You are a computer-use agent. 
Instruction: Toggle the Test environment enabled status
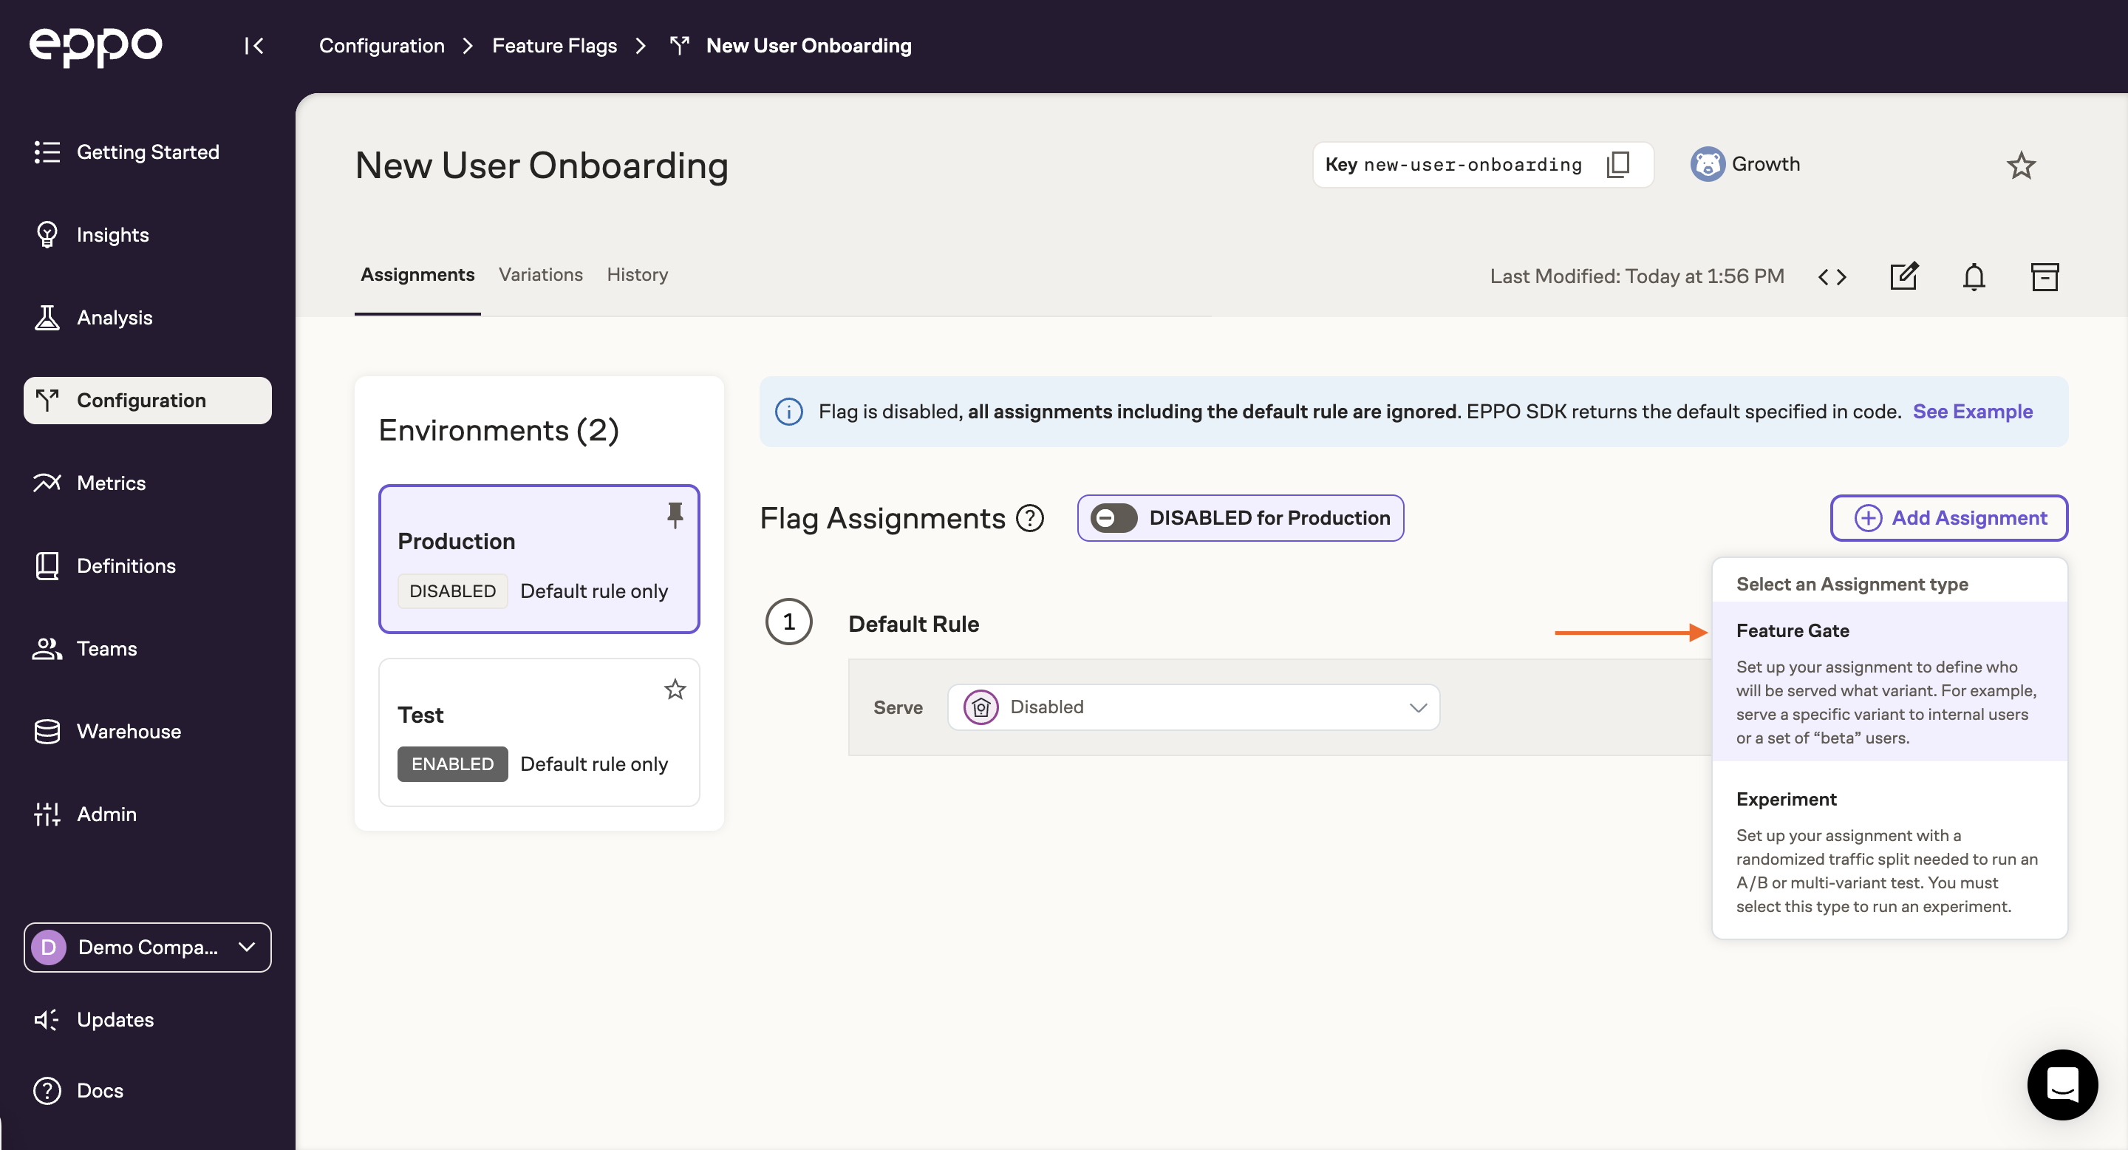pos(450,763)
